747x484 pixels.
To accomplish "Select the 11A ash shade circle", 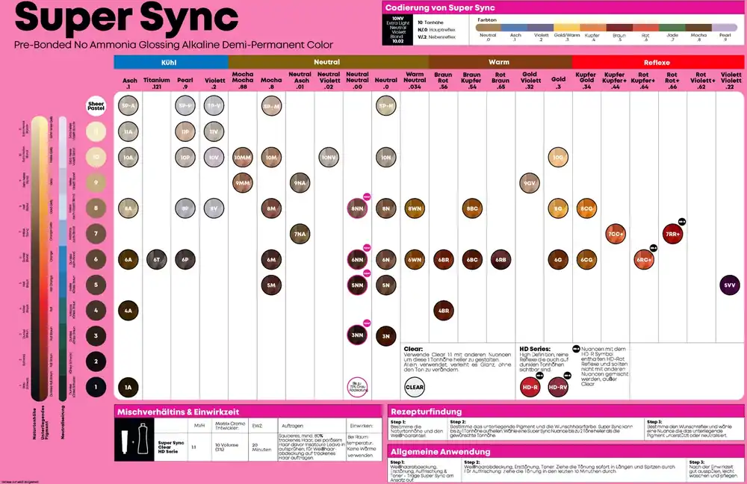I will click(128, 131).
